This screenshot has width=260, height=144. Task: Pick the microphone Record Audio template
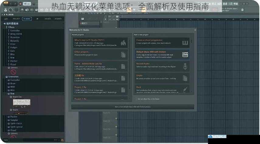click(162, 66)
